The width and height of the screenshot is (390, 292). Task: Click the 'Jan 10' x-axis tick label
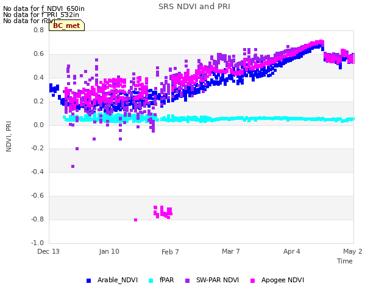coord(109,251)
